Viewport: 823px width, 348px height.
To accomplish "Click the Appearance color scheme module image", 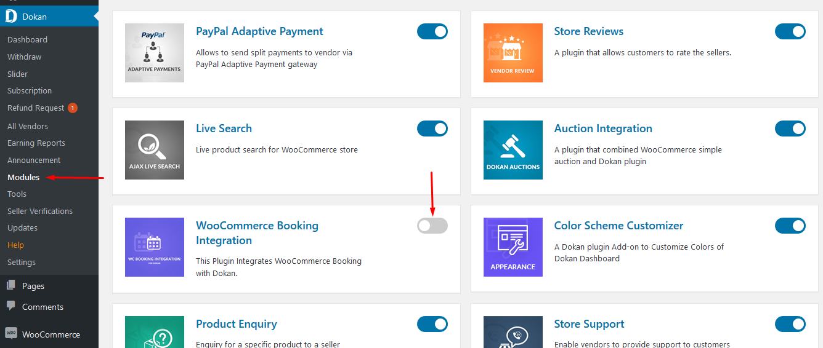I will click(x=513, y=247).
